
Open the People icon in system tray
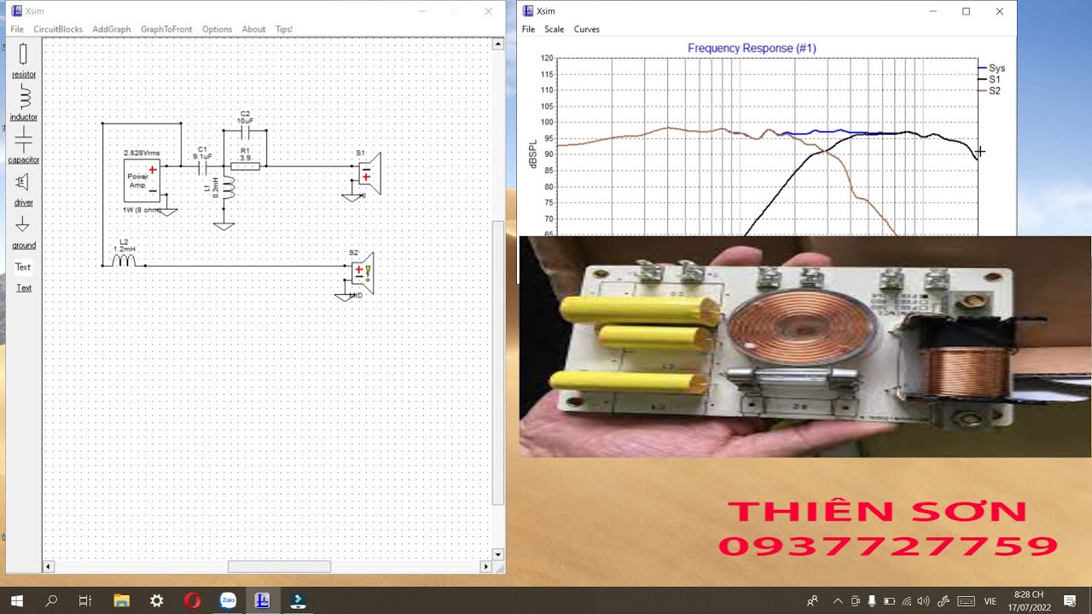click(x=812, y=601)
